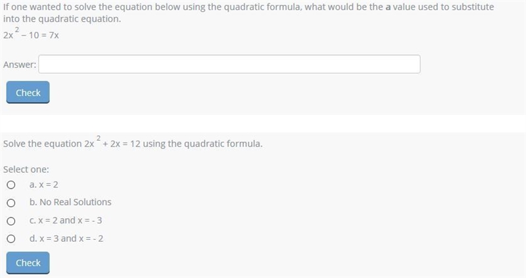Select radio button for option a

11,185
